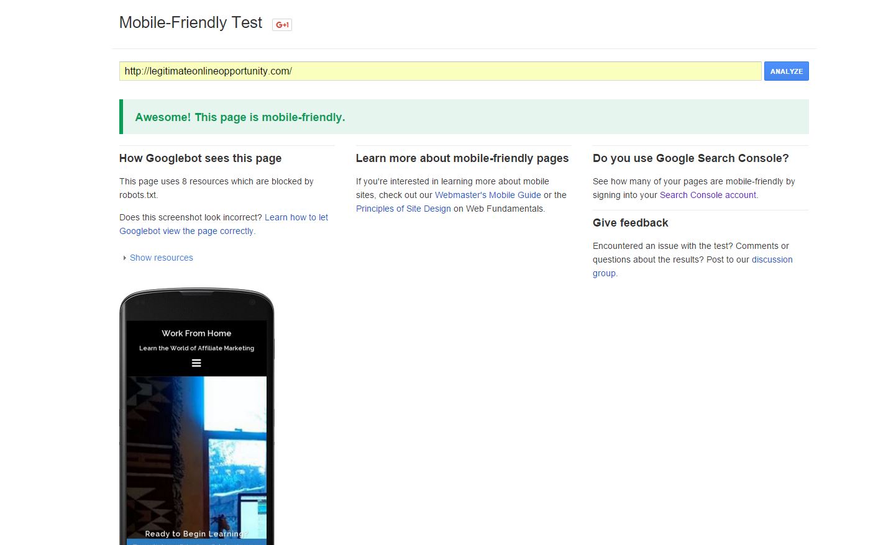Focus the URL input field
The image size is (891, 545).
[x=440, y=71]
